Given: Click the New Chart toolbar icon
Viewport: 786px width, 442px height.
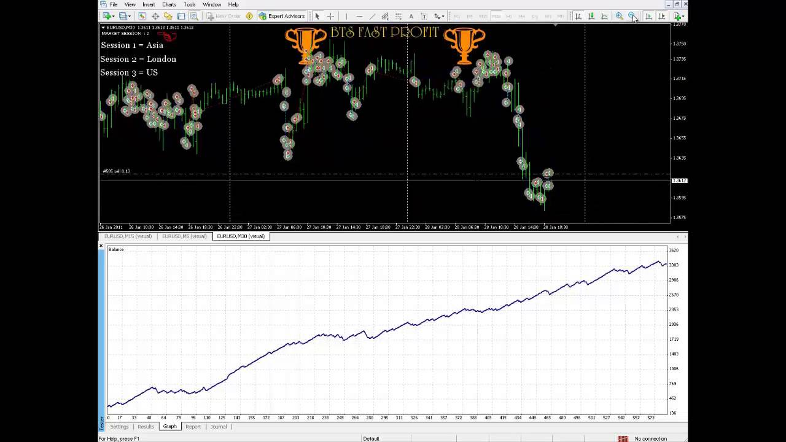Looking at the screenshot, I should pyautogui.click(x=106, y=16).
